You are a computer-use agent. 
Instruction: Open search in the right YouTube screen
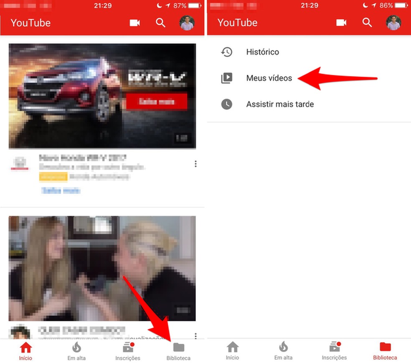[x=367, y=23]
